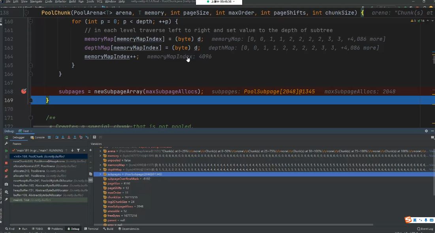Open View Breakpoints from debug sidebar
The image size is (435, 233).
(6, 170)
